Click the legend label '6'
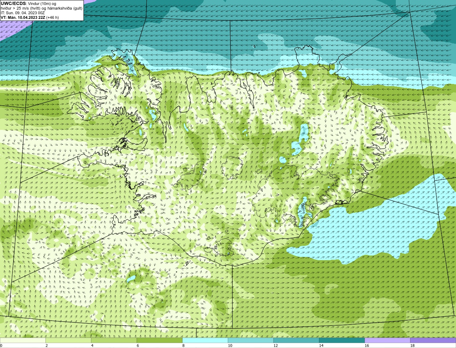 pos(138,346)
